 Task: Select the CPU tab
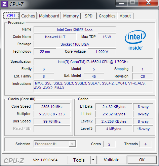pyautogui.click(x=11, y=15)
